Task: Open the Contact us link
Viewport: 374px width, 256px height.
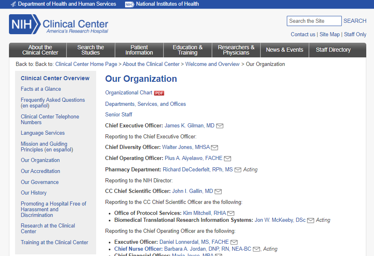Action: [x=303, y=34]
